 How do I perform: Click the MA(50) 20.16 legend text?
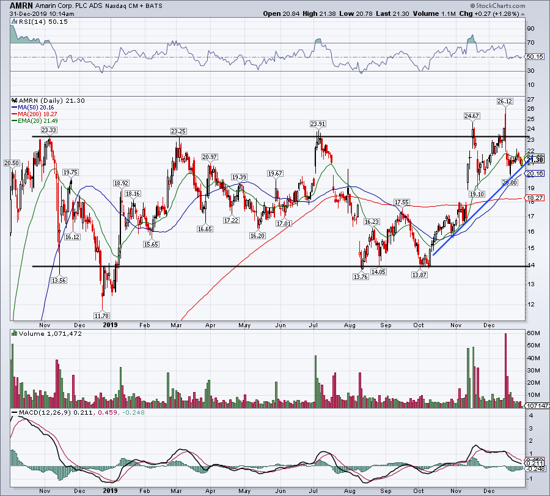(36, 108)
